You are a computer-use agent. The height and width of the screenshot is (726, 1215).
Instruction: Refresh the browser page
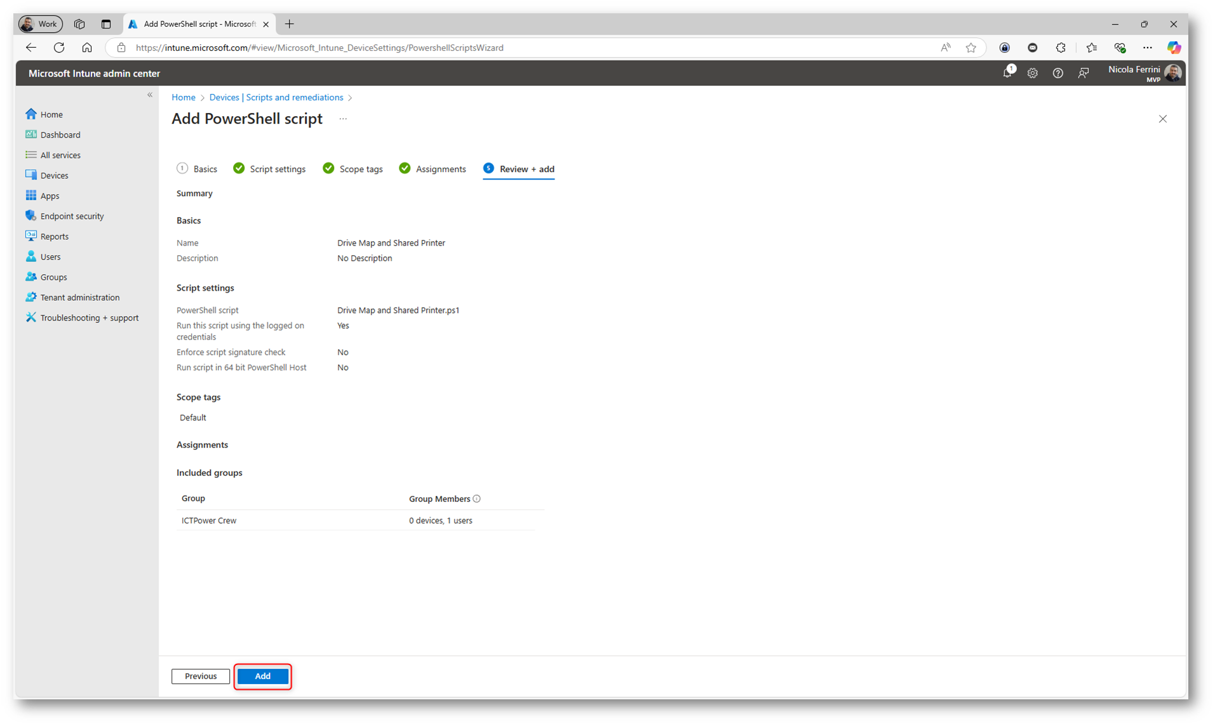(x=59, y=48)
